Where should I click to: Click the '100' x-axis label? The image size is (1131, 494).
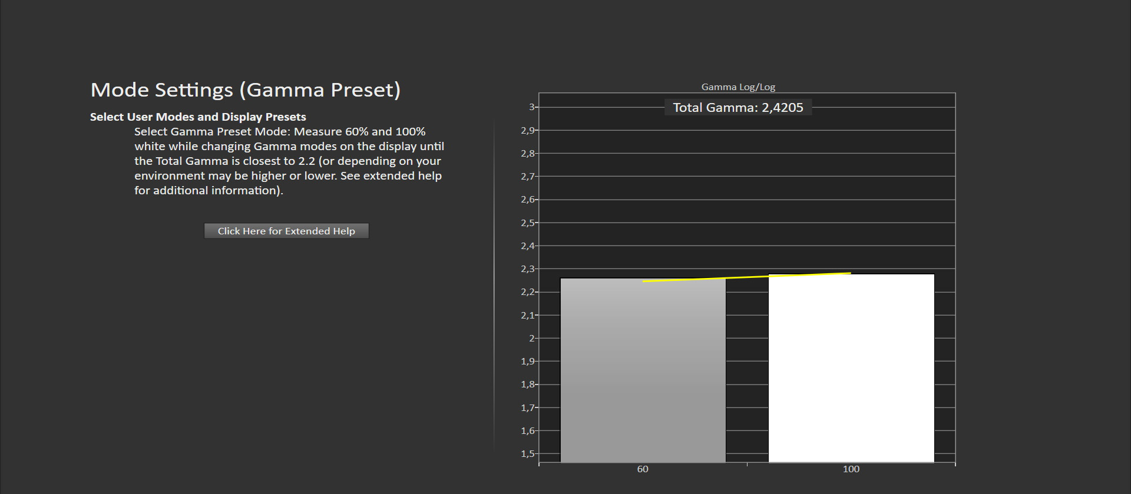(x=851, y=469)
